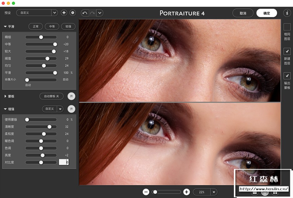This screenshot has width=293, height=198.
Task: Zoom in with the plus icon
Action: (186, 192)
